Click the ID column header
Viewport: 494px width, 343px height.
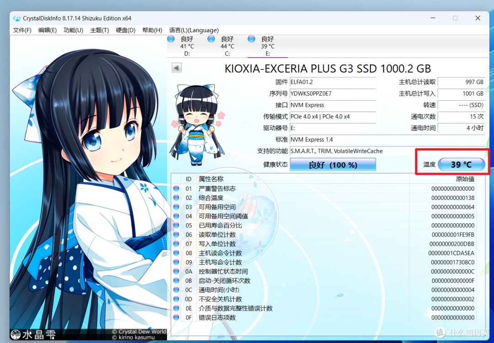click(x=188, y=179)
